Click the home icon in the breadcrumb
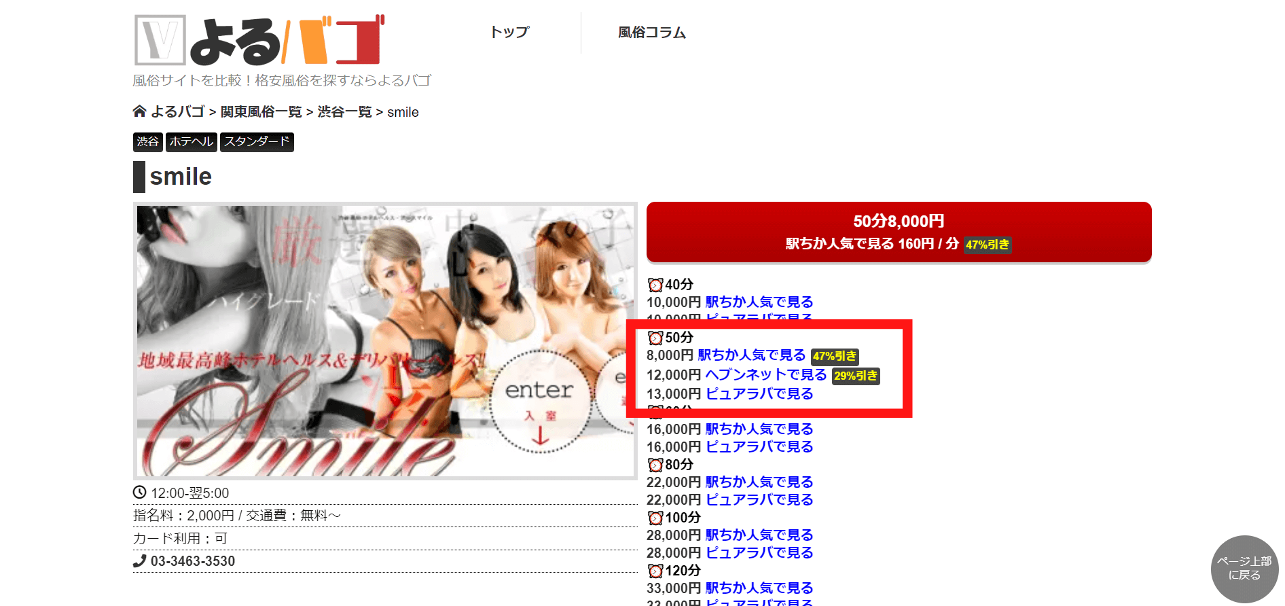This screenshot has height=606, width=1285. coord(139,111)
